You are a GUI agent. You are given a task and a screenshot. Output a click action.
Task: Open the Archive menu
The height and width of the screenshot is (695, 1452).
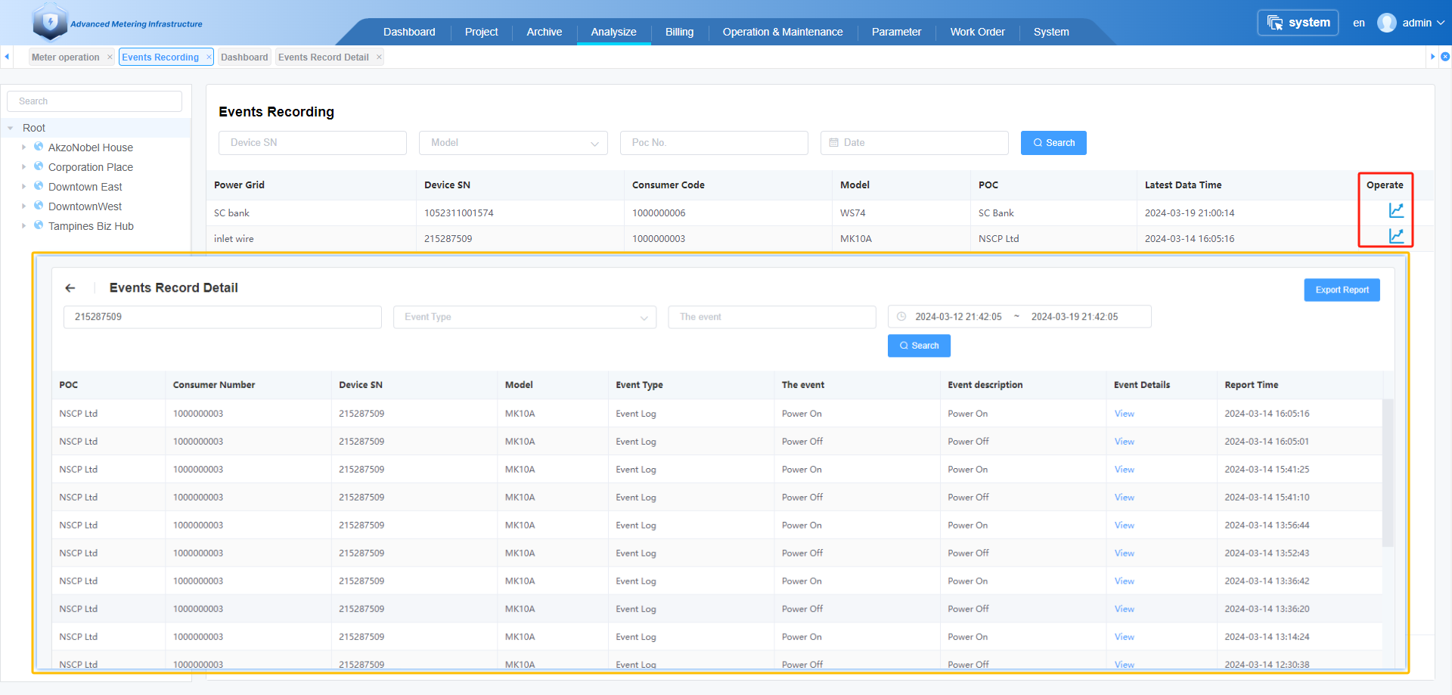click(x=544, y=32)
